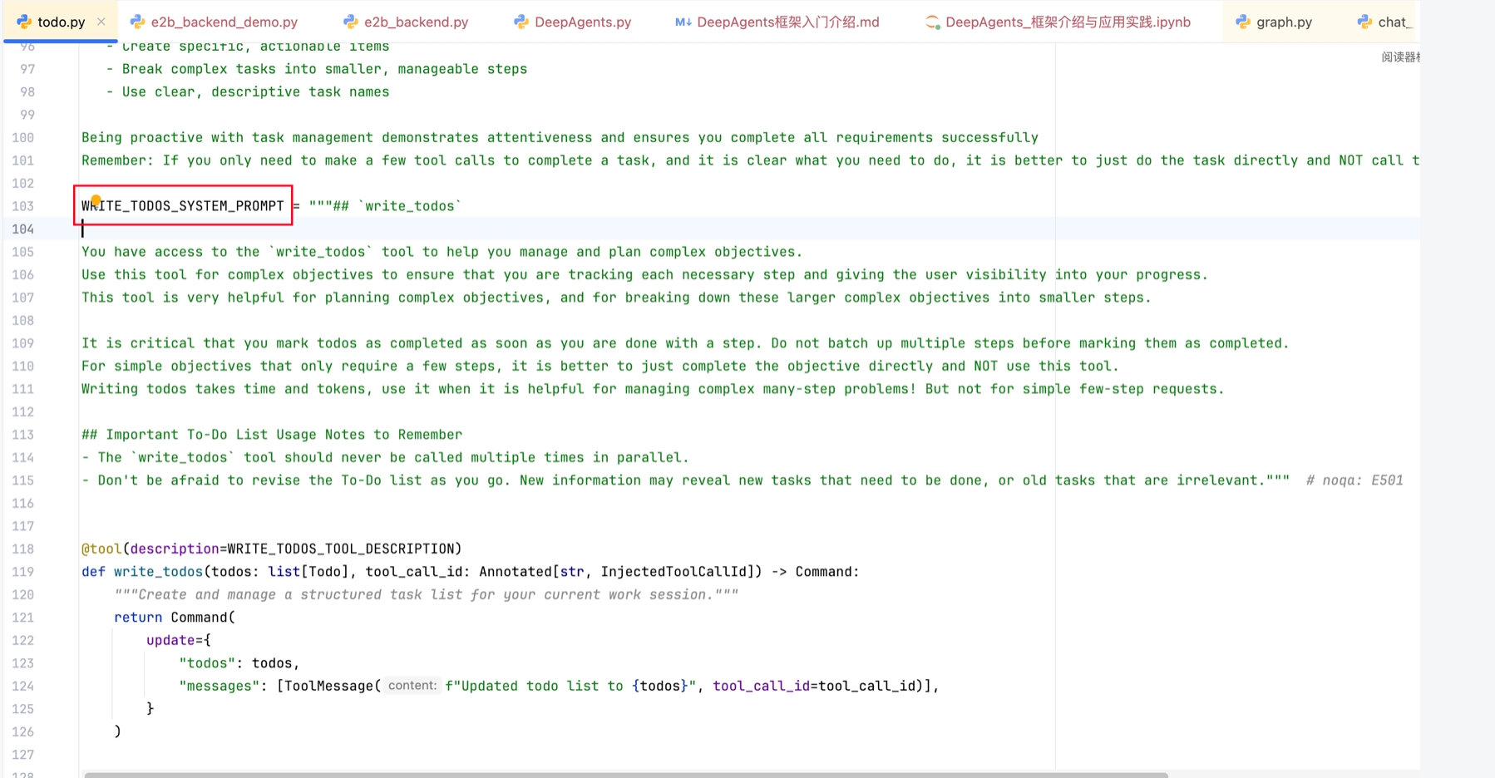
Task: Toggle the 阅读器 reader mode label
Action: (x=1399, y=57)
